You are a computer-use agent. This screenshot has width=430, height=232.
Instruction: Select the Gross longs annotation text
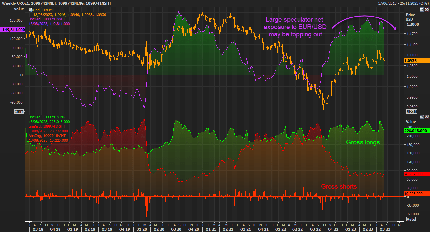point(363,142)
